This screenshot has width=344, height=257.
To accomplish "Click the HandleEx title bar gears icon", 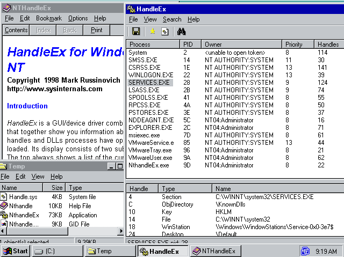I will [x=131, y=9].
